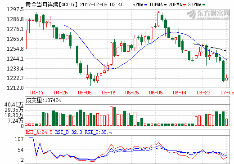234x164 pixels.
Task: Click the RSI_A:24.5 indicator label
Action: [39, 132]
